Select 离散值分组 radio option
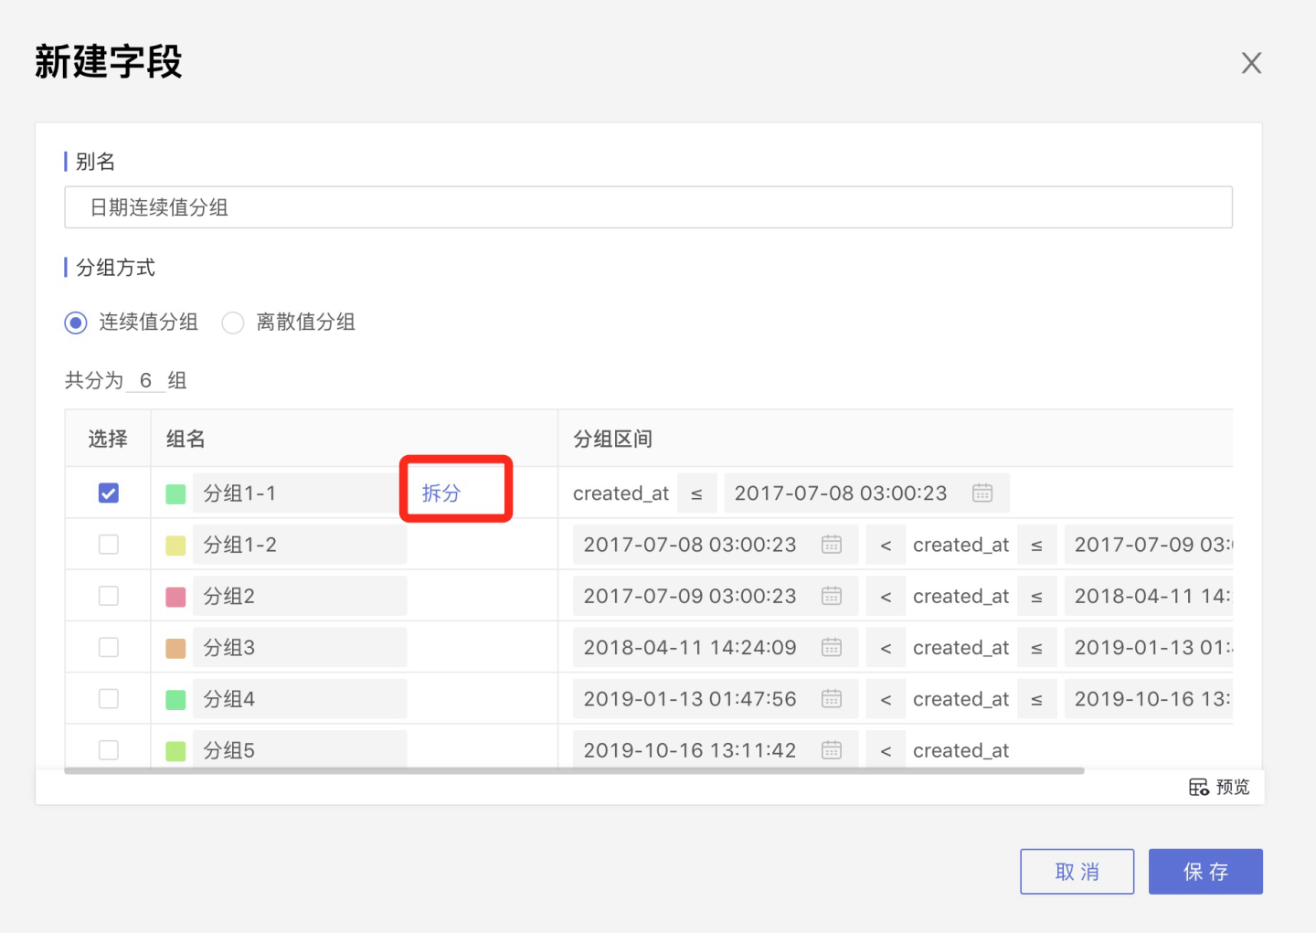Image resolution: width=1316 pixels, height=933 pixels. click(x=234, y=323)
